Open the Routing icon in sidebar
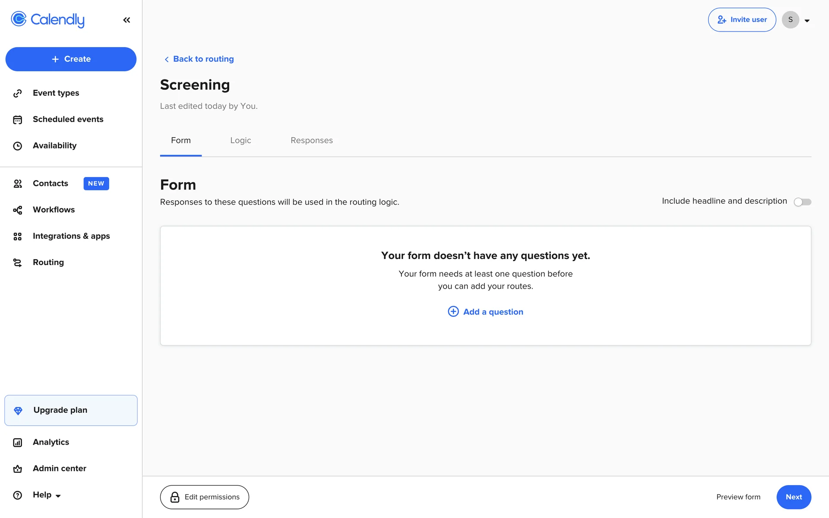Screen dimensions: 829x518 [x=18, y=262]
